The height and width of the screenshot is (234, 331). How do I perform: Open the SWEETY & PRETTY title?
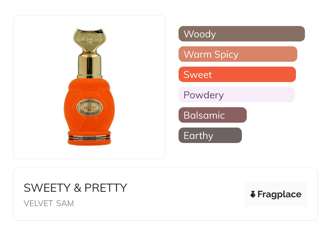coord(75,188)
